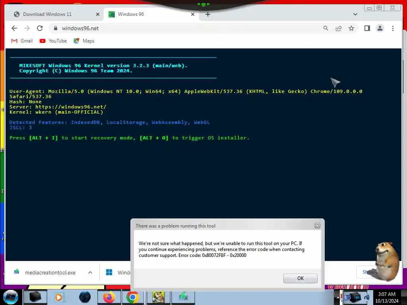Open the dog Box taskbar app

pos(158,297)
